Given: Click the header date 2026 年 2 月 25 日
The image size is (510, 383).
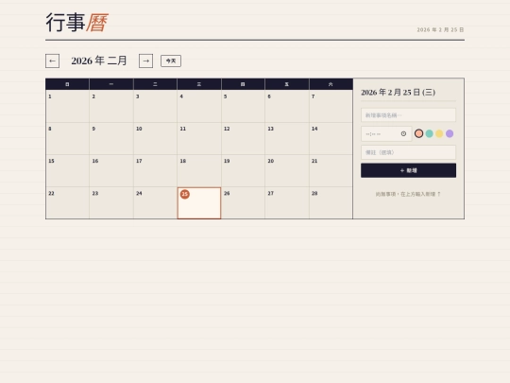Looking at the screenshot, I should [x=440, y=29].
